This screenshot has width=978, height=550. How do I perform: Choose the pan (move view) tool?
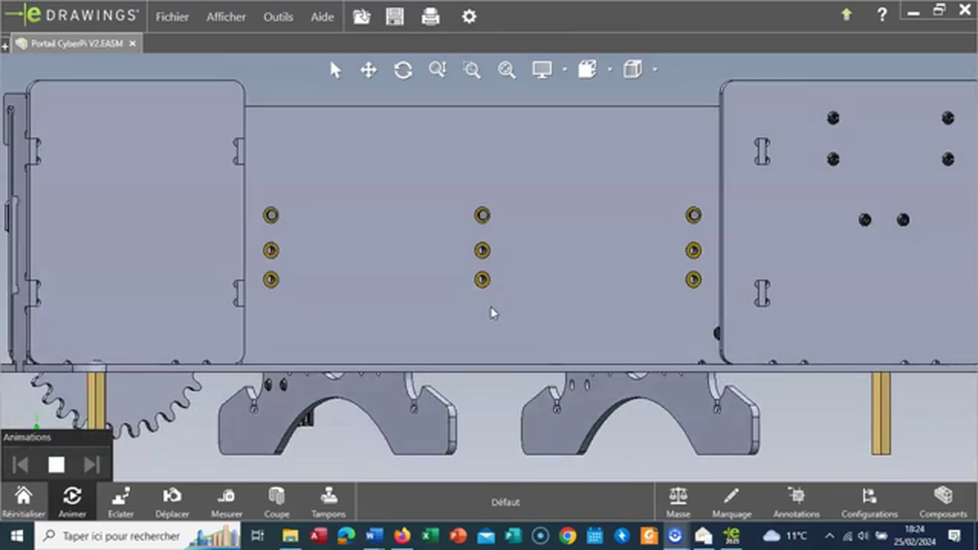[368, 70]
